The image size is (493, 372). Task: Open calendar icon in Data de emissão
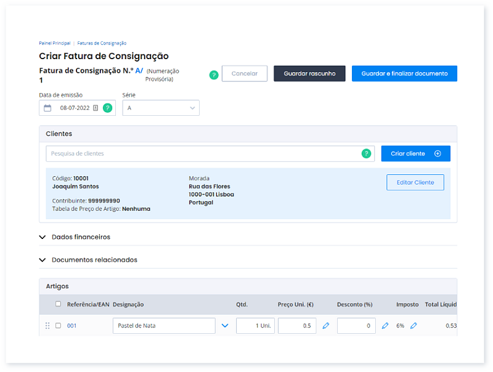47,108
